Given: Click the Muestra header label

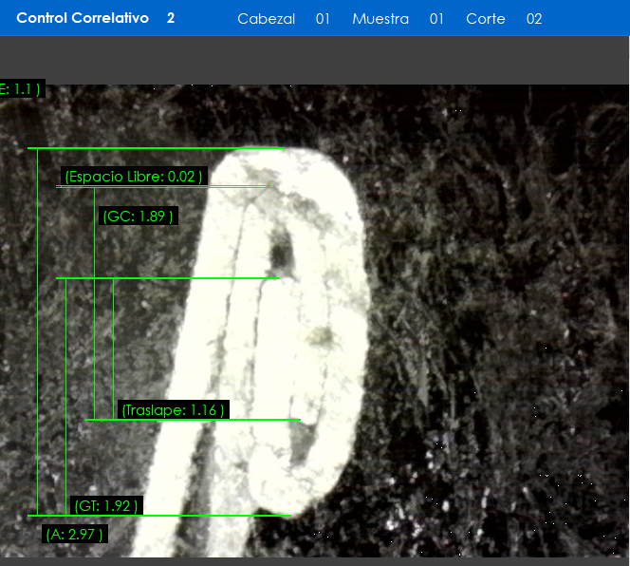Looking at the screenshot, I should point(380,19).
